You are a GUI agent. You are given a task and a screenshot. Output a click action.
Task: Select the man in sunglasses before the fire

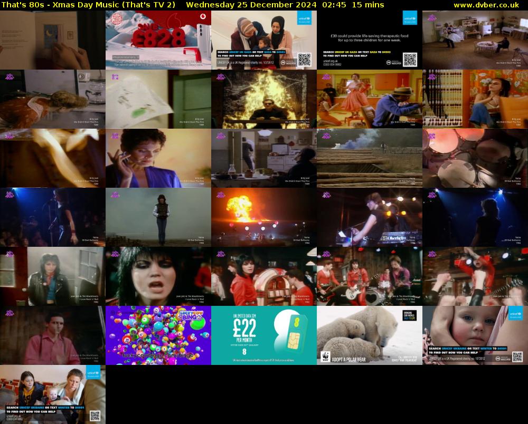[x=264, y=99]
